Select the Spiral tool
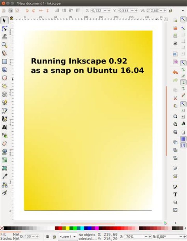The image size is (187, 241). [x=4, y=94]
